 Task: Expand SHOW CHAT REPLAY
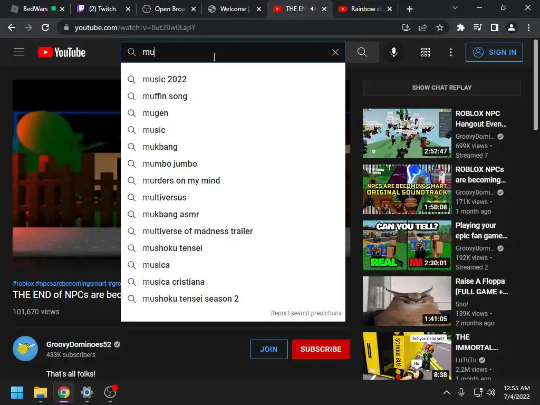click(x=441, y=88)
